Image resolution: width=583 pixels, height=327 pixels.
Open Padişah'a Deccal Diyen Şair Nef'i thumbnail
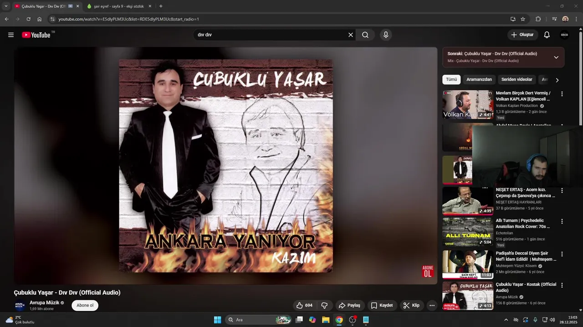pos(468,265)
